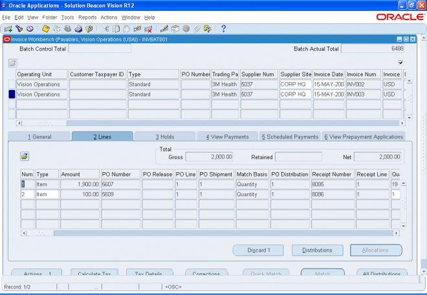427x295 pixels.
Task: Open the View menu
Action: coord(33,17)
